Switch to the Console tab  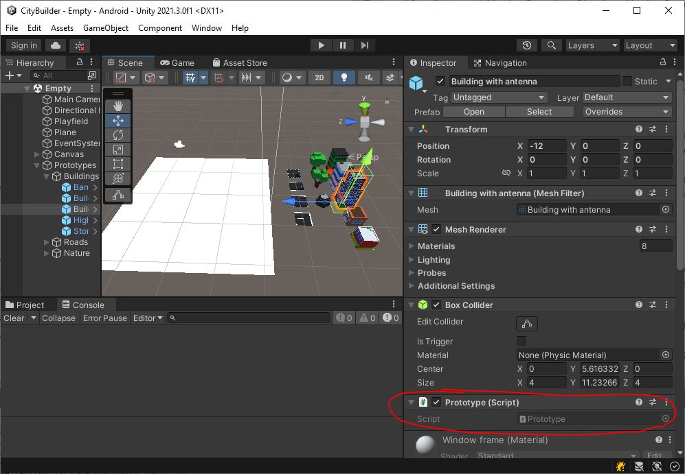pos(88,305)
